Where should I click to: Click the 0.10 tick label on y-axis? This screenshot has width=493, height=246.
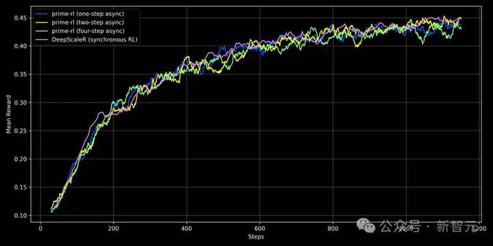(21, 215)
